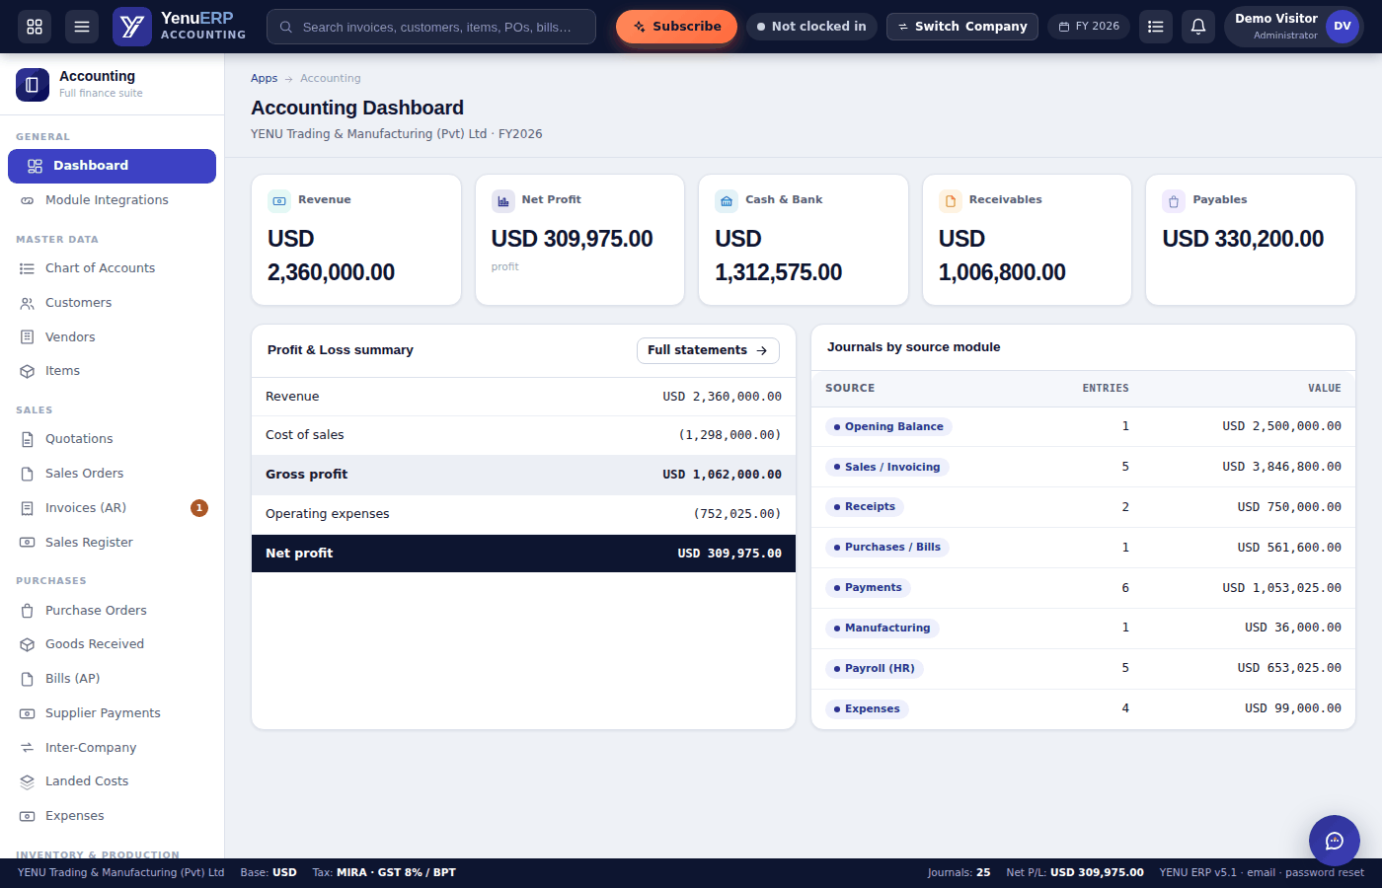
Task: Click the Module Integrations link icon
Action: [x=28, y=200]
